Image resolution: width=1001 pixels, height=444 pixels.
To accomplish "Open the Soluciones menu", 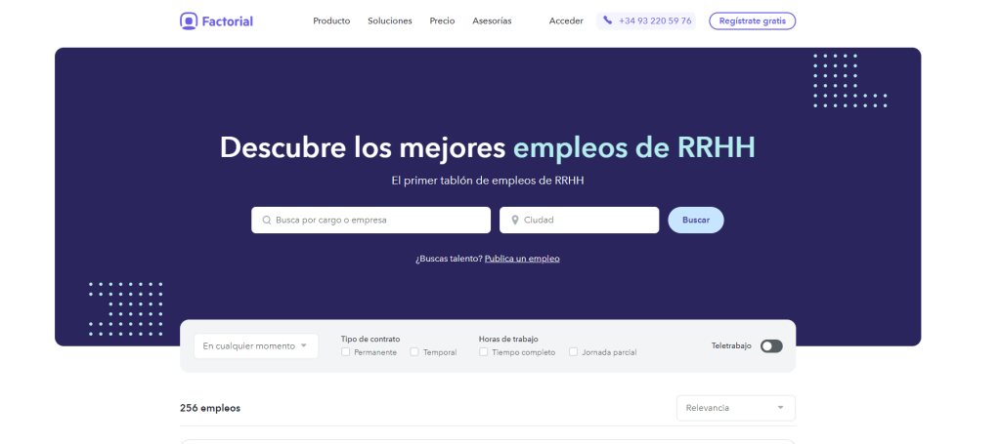I will click(x=390, y=20).
